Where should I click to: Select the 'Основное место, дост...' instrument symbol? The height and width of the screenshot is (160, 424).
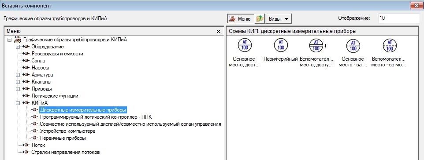click(x=245, y=45)
